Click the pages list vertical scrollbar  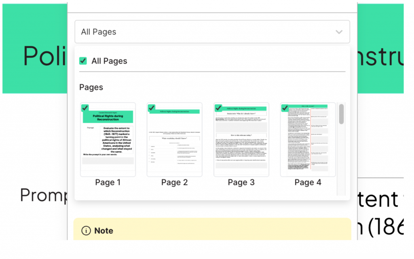tap(341, 115)
